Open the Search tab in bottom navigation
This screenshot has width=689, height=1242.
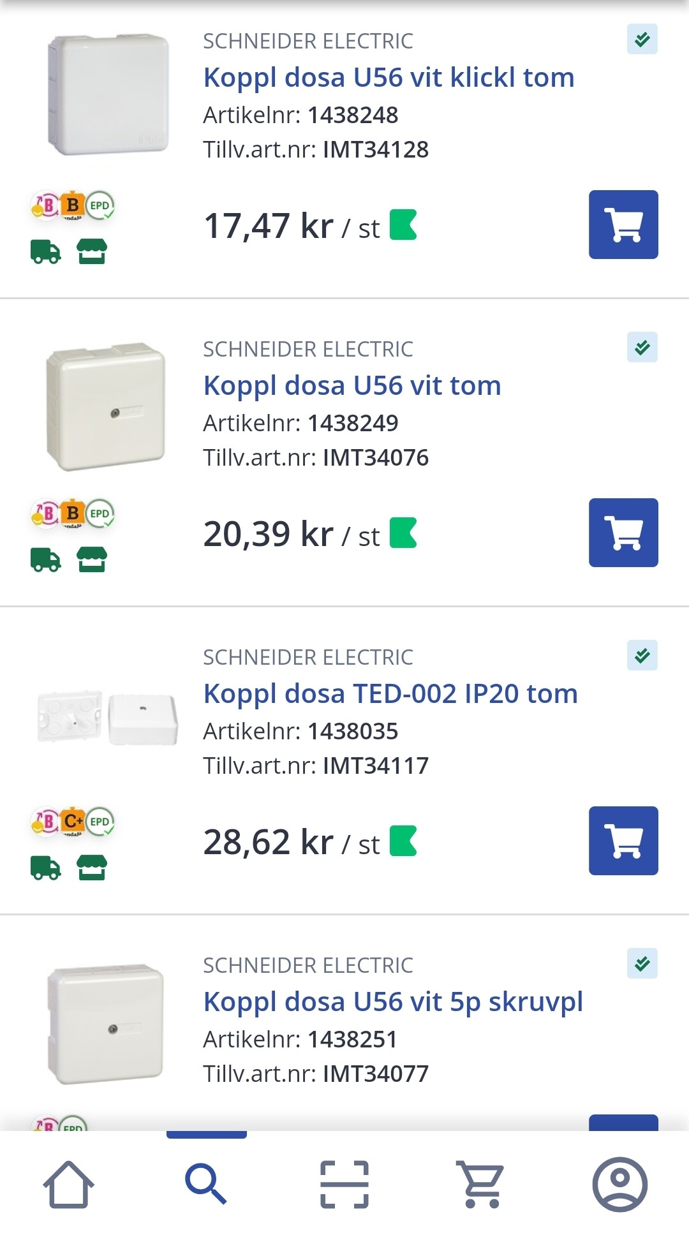click(206, 1184)
